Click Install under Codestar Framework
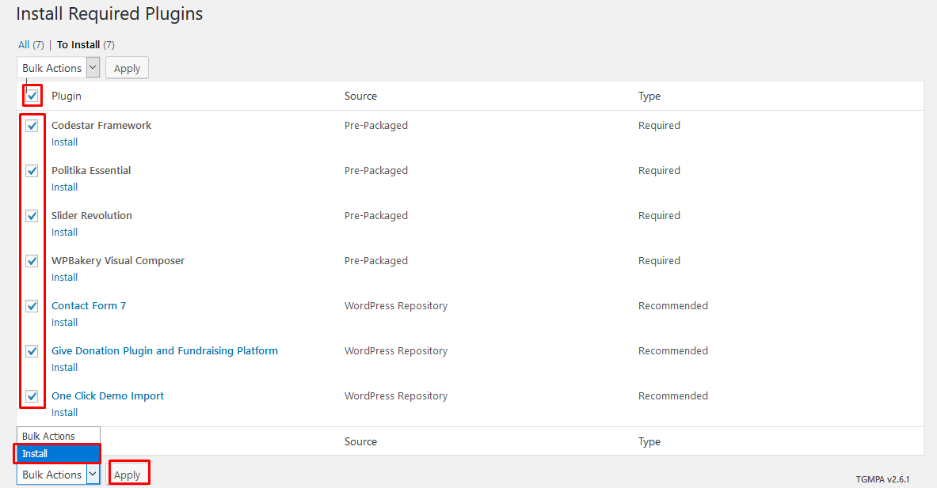This screenshot has height=488, width=937. pos(64,142)
